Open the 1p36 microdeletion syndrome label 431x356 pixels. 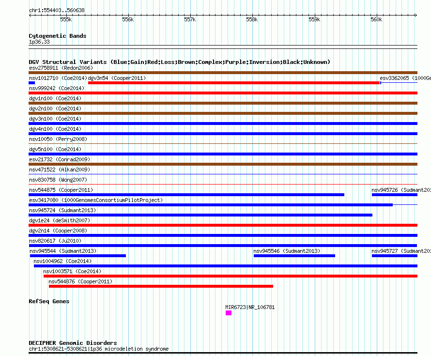click(99, 349)
